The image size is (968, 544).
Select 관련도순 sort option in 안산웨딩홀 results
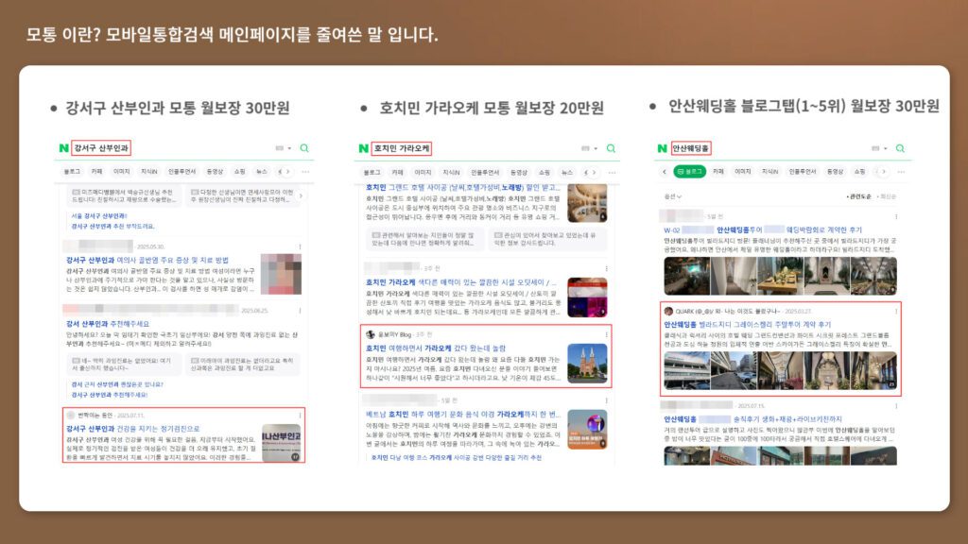coord(859,196)
